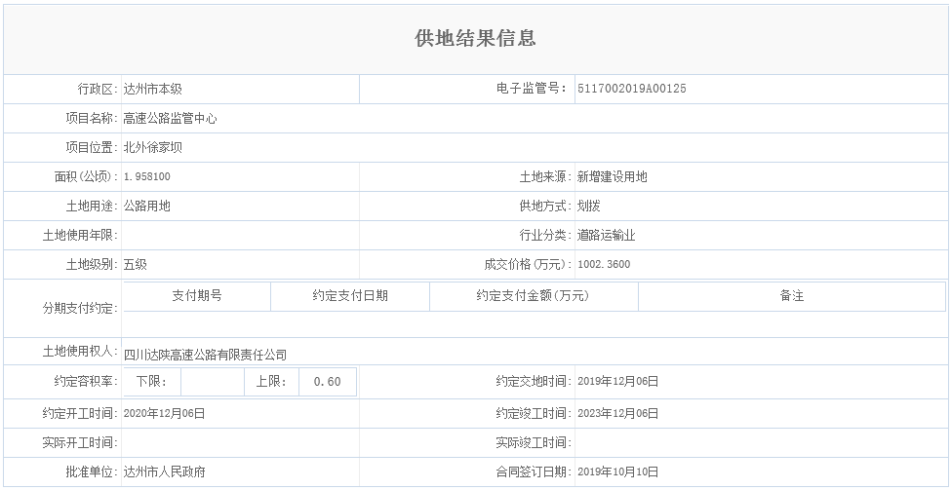Select the number 5117002019A00125
The image size is (951, 490).
[x=632, y=89]
